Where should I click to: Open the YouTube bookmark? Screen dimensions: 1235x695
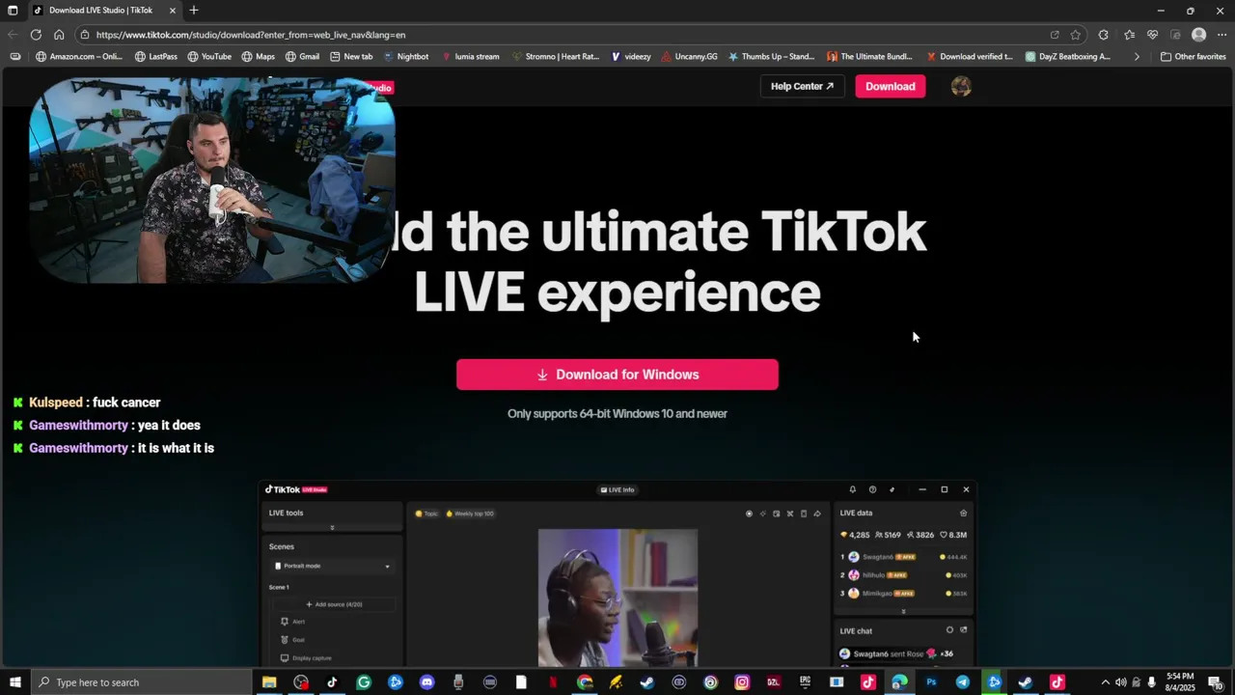(x=208, y=57)
